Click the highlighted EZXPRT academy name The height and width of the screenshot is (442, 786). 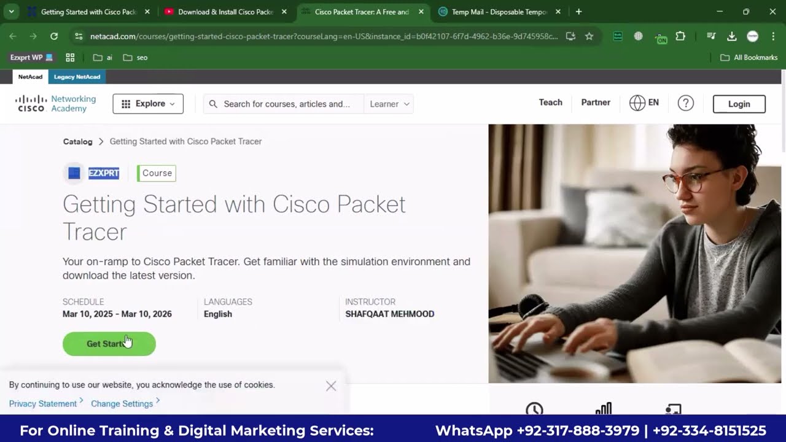coord(104,173)
